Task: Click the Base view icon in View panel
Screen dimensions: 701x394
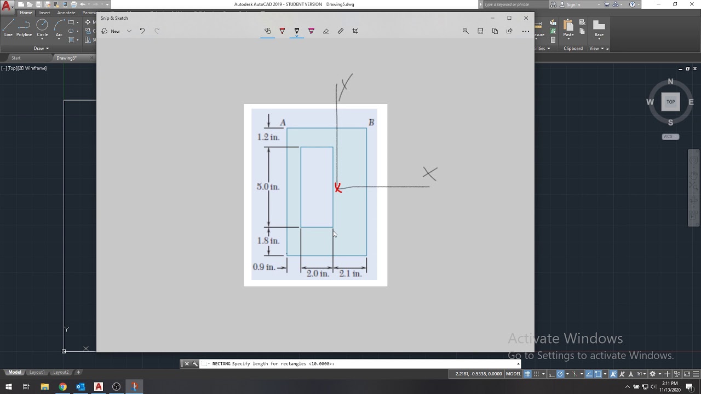Action: pyautogui.click(x=599, y=25)
